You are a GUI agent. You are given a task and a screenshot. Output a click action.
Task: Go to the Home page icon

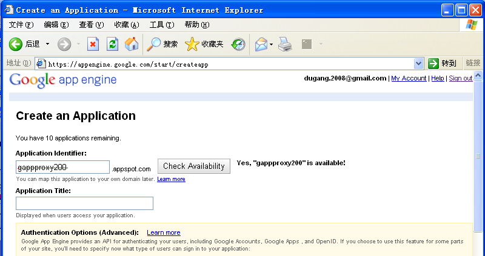tap(132, 44)
